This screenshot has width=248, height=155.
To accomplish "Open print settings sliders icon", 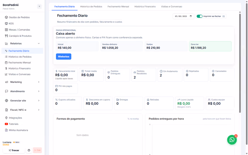I will (x=224, y=16).
